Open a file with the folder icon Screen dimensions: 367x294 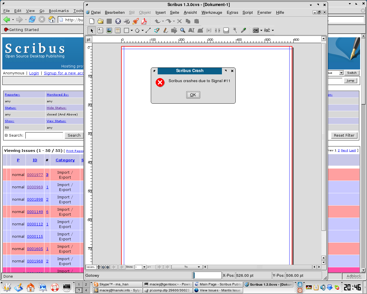[100, 21]
